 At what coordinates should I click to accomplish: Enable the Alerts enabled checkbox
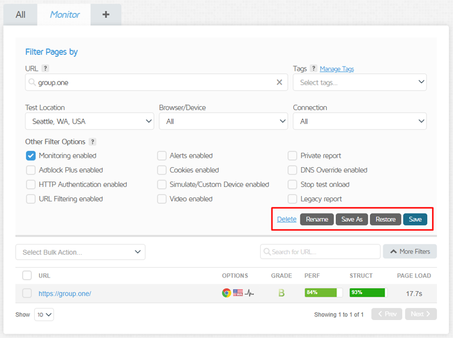pyautogui.click(x=162, y=156)
